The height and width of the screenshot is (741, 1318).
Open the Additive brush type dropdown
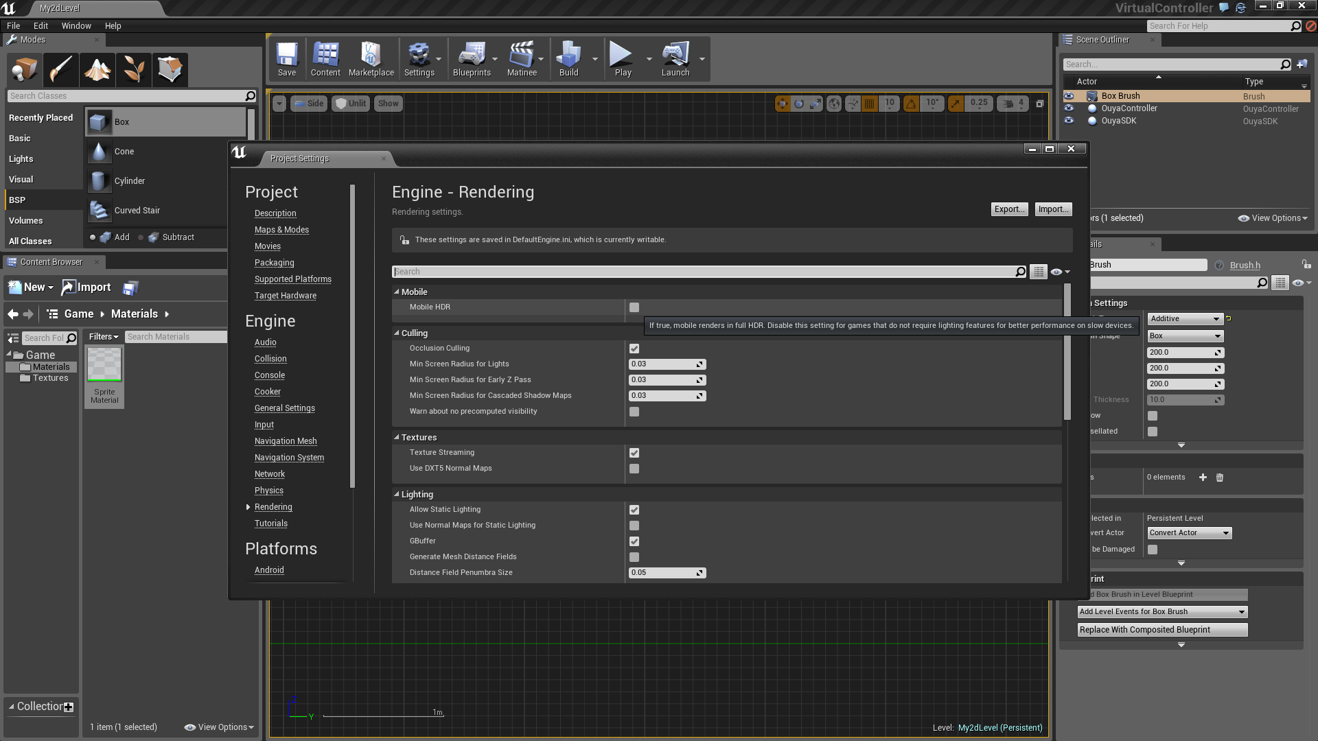tap(1186, 319)
